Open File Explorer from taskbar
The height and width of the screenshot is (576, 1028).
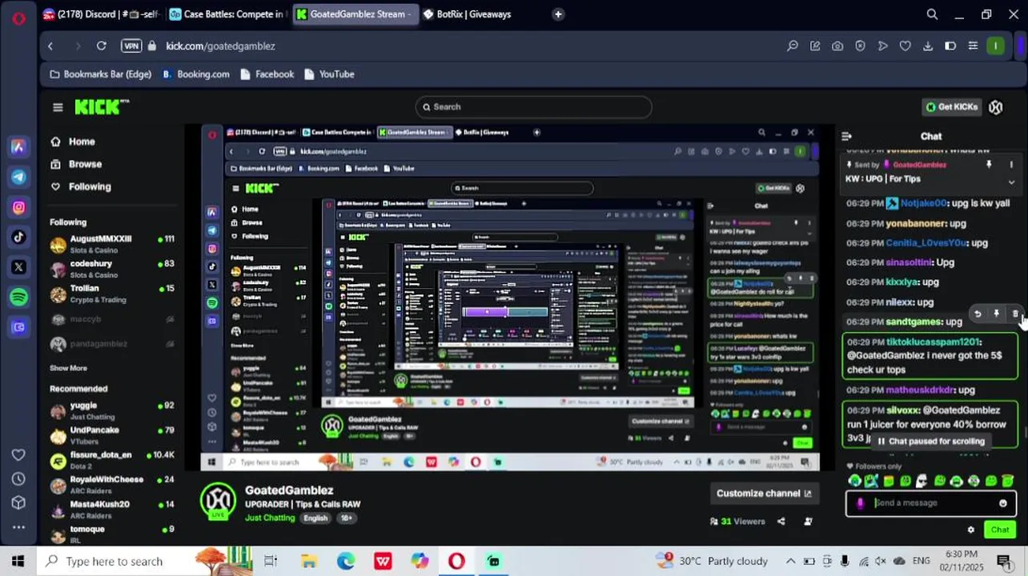(x=308, y=561)
